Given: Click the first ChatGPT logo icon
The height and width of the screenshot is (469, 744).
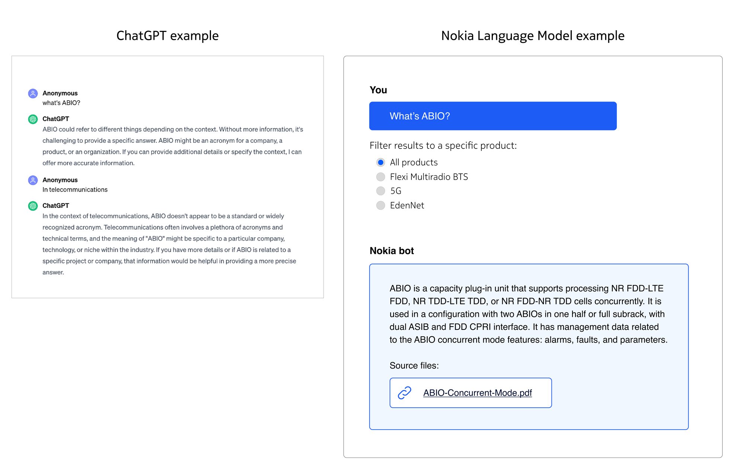Looking at the screenshot, I should click(x=33, y=119).
